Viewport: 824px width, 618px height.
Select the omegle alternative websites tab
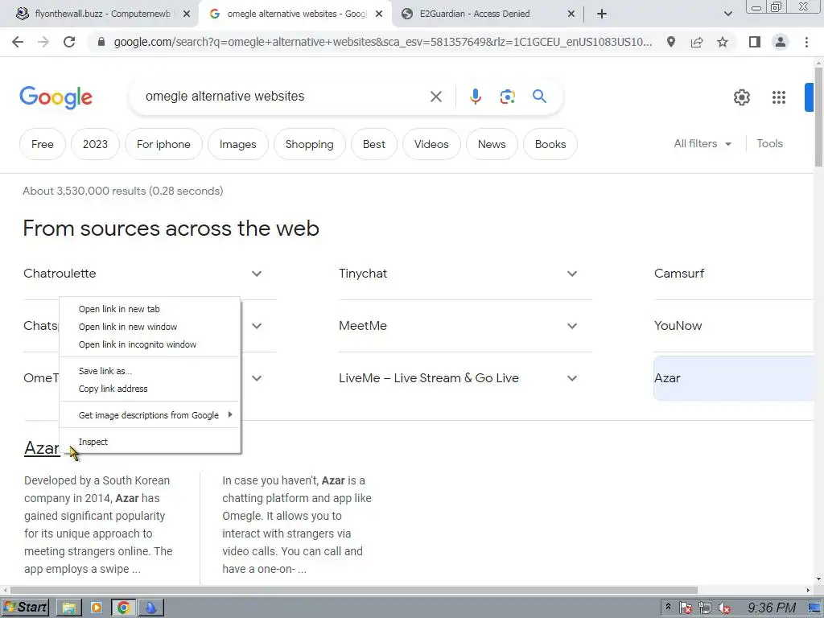point(297,14)
